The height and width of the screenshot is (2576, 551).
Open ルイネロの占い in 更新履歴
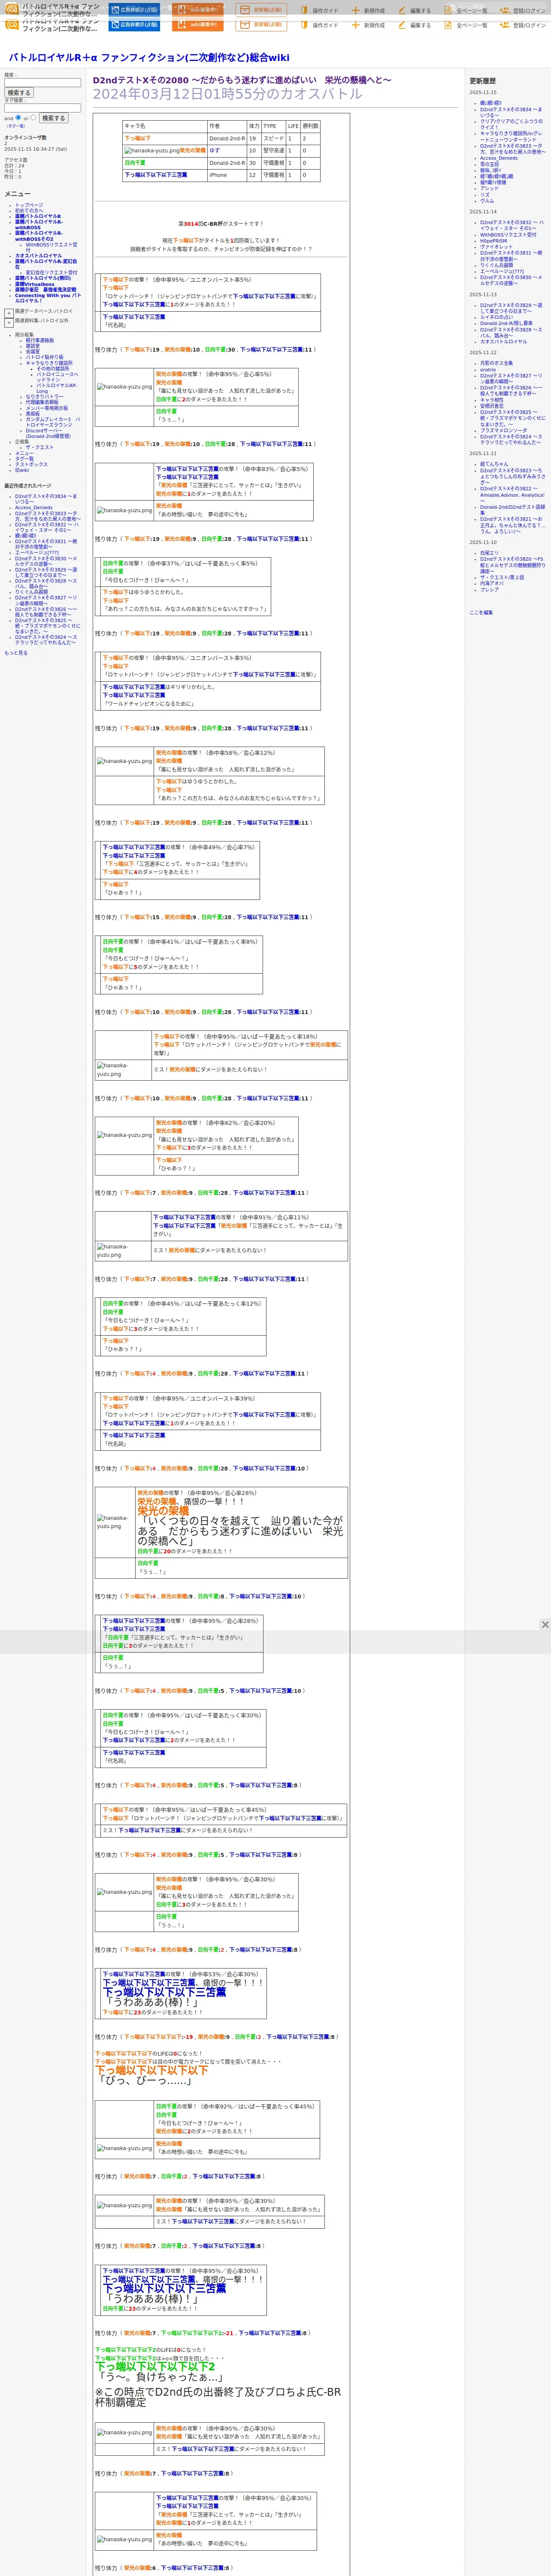(x=496, y=317)
